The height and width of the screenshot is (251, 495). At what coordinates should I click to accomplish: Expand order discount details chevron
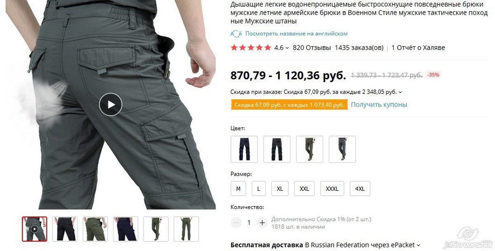point(400,92)
